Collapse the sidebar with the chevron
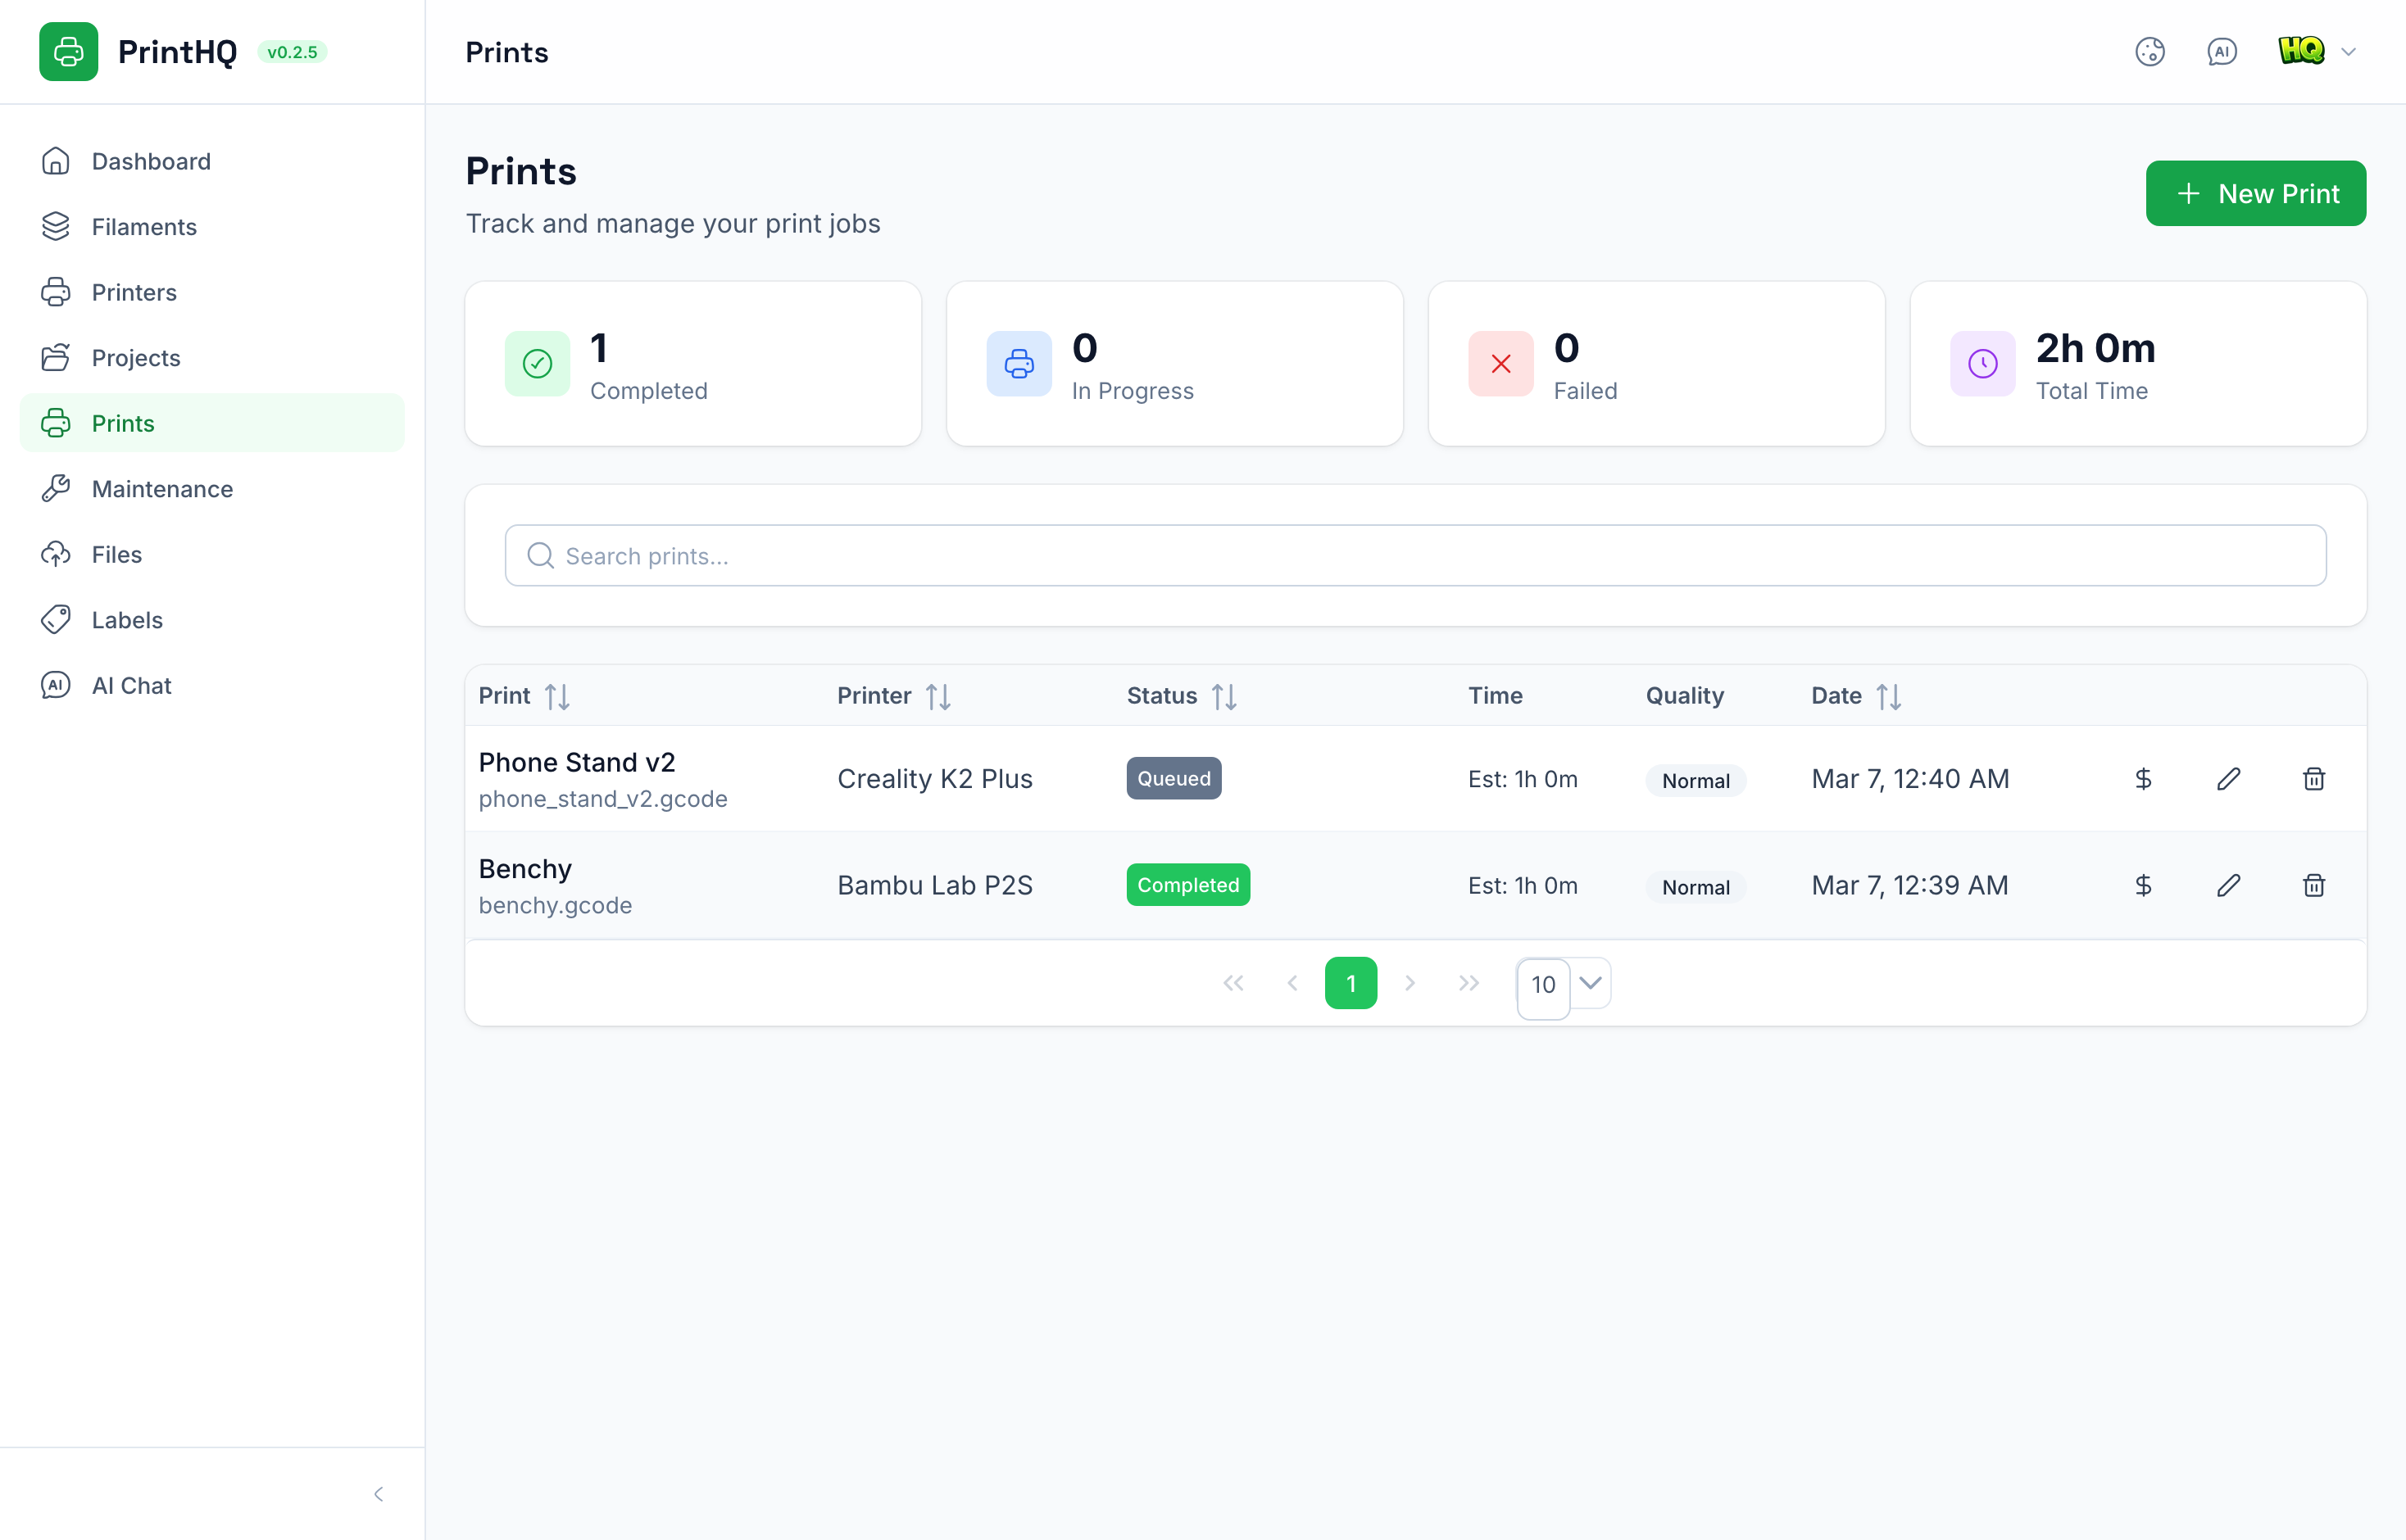This screenshot has height=1540, width=2406. coord(378,1493)
